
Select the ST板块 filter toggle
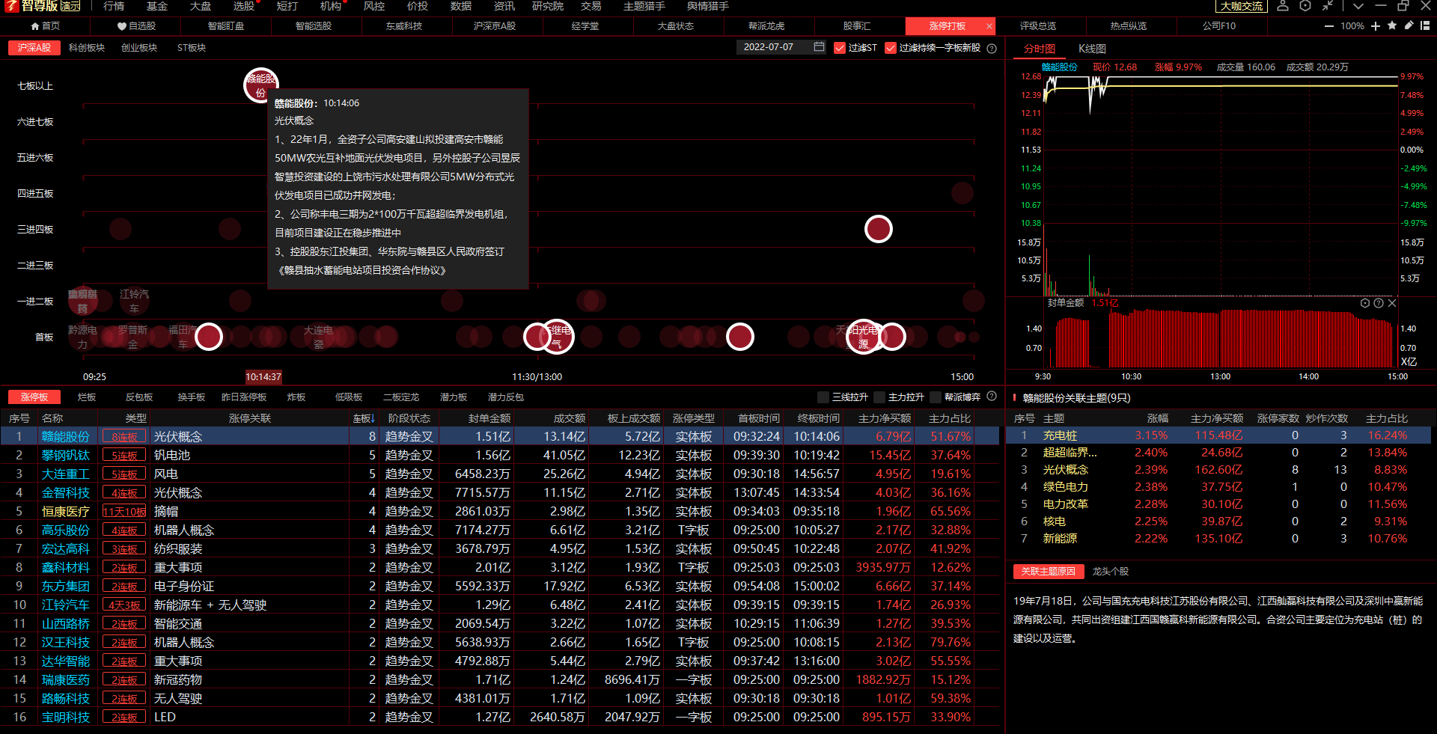coord(192,48)
